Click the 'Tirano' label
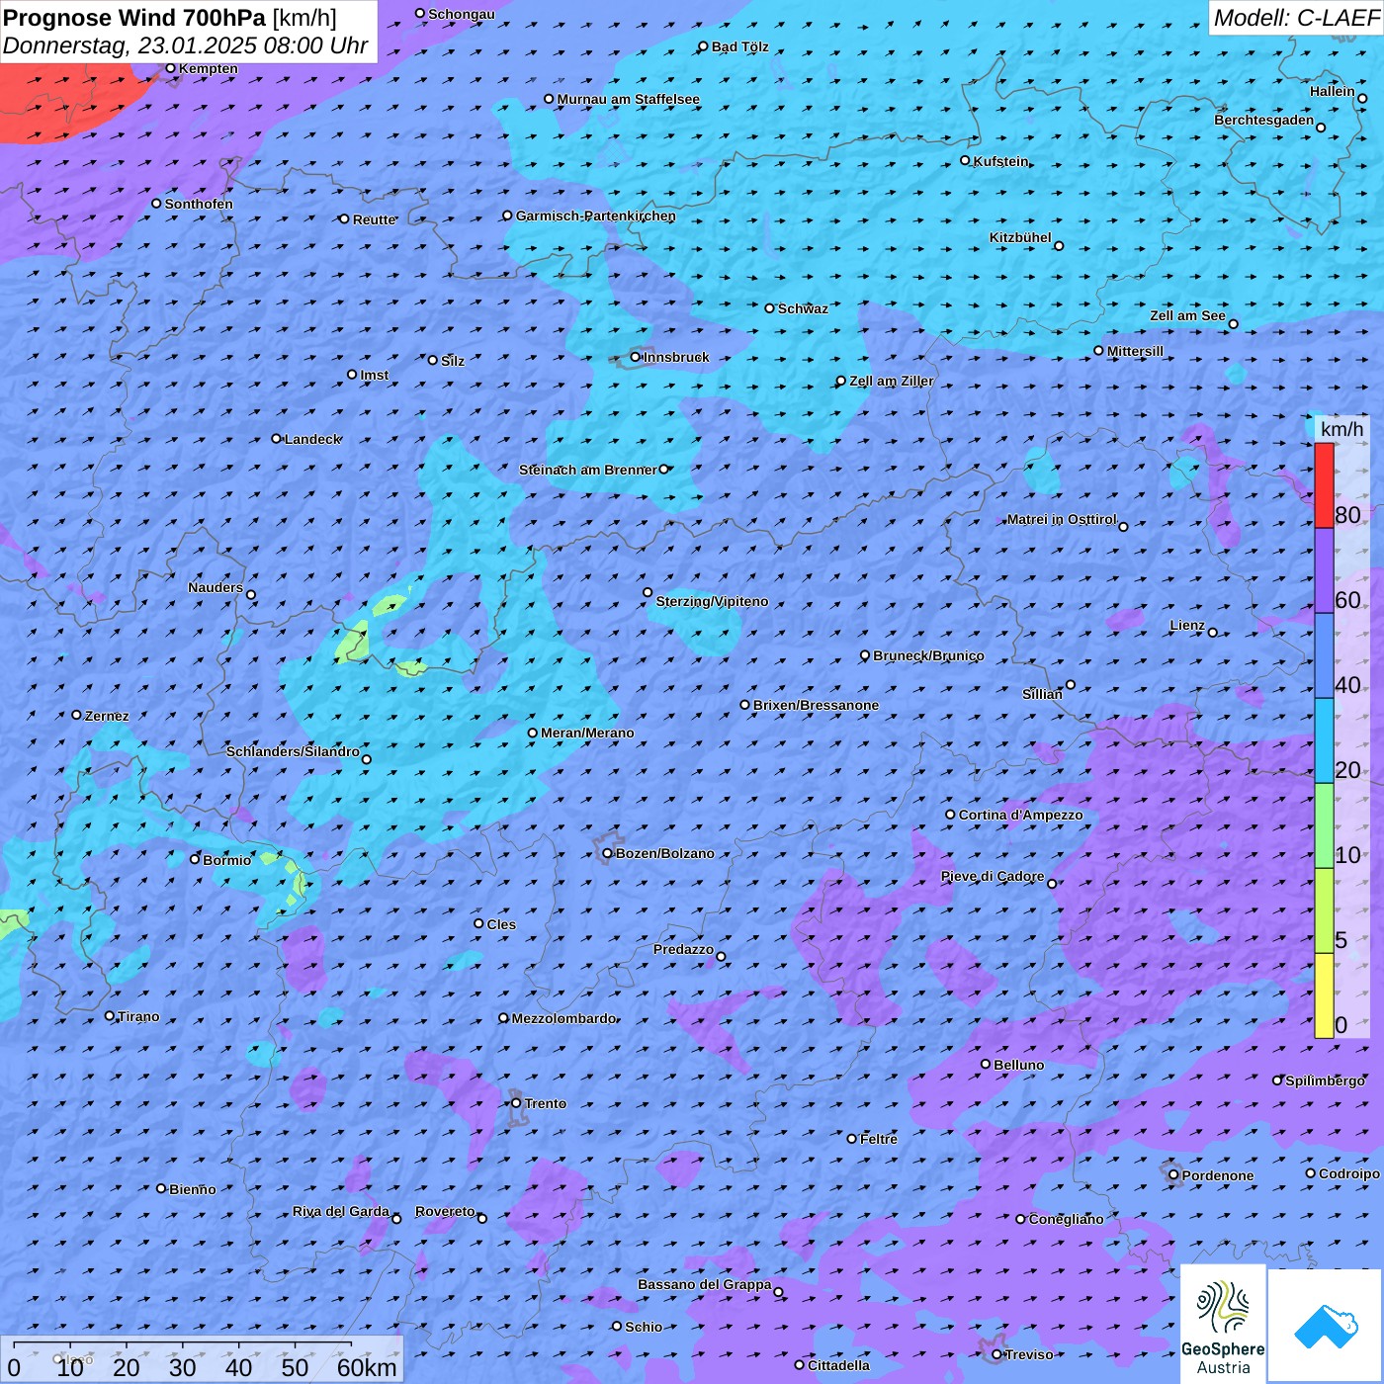The image size is (1384, 1384). (138, 1016)
